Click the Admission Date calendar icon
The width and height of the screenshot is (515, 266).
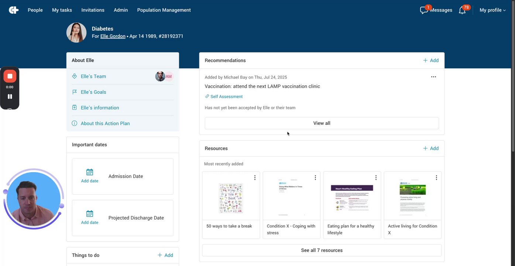(x=90, y=172)
